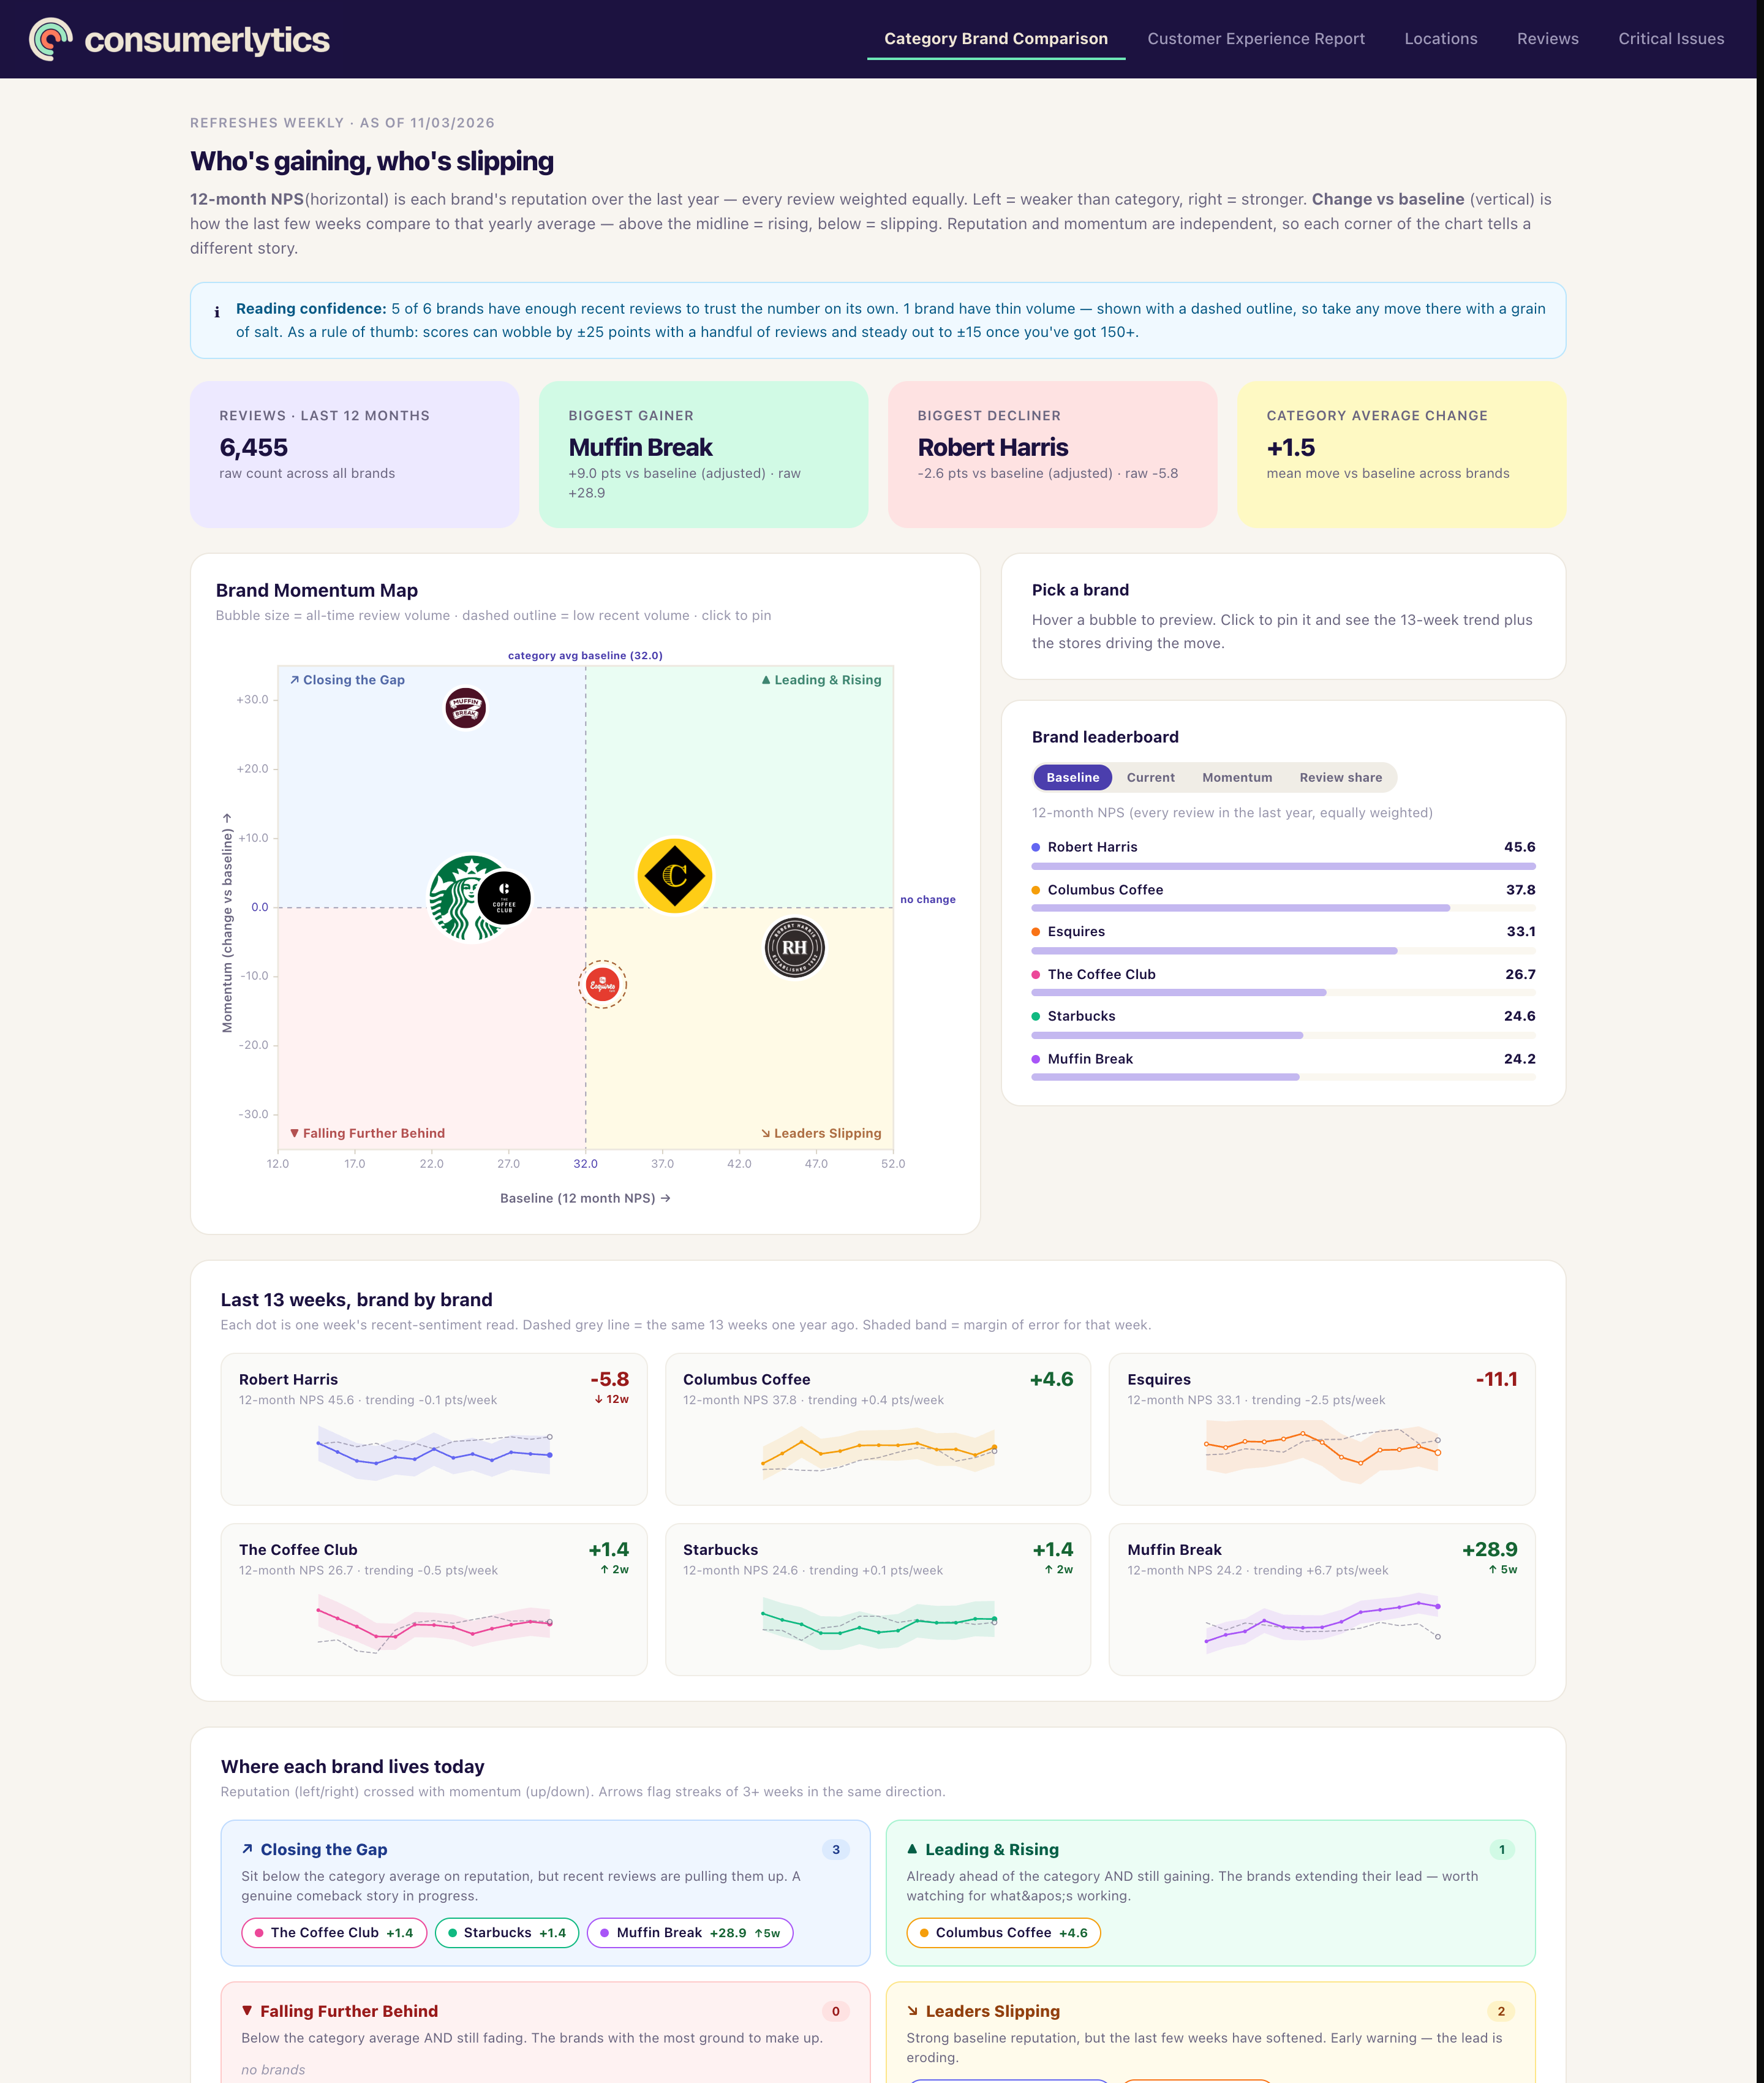Click the Muffin Break +28.9 change value
The image size is (1764, 2083).
point(1489,1549)
